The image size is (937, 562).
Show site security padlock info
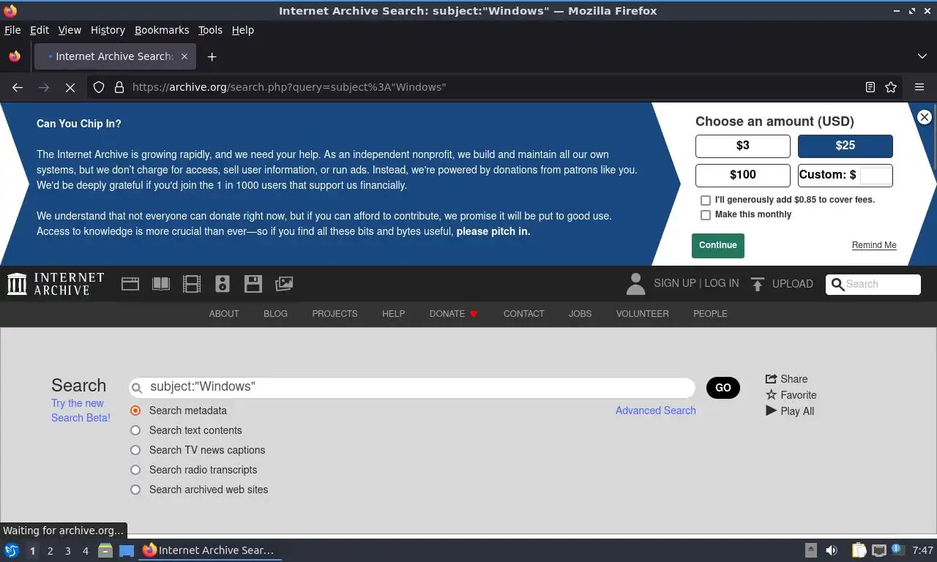(x=119, y=87)
